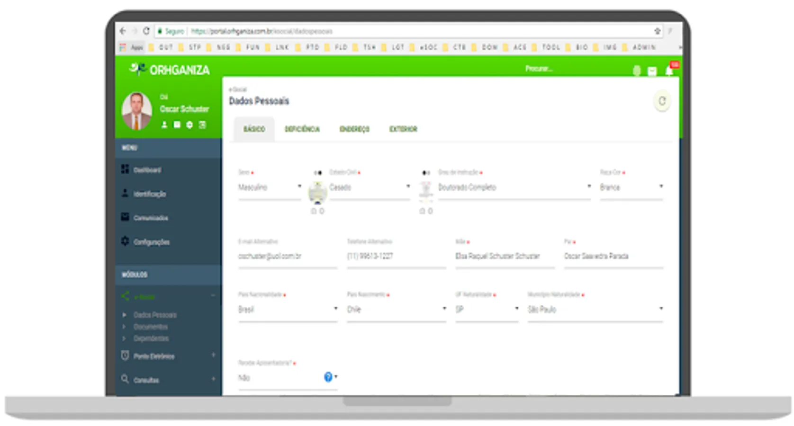Open Documentos in the sidebar
The width and height of the screenshot is (794, 426).
click(151, 327)
